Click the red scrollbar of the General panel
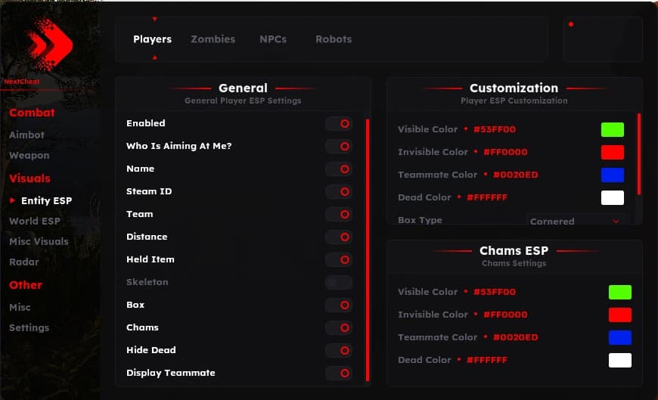The height and width of the screenshot is (400, 658). click(368, 250)
